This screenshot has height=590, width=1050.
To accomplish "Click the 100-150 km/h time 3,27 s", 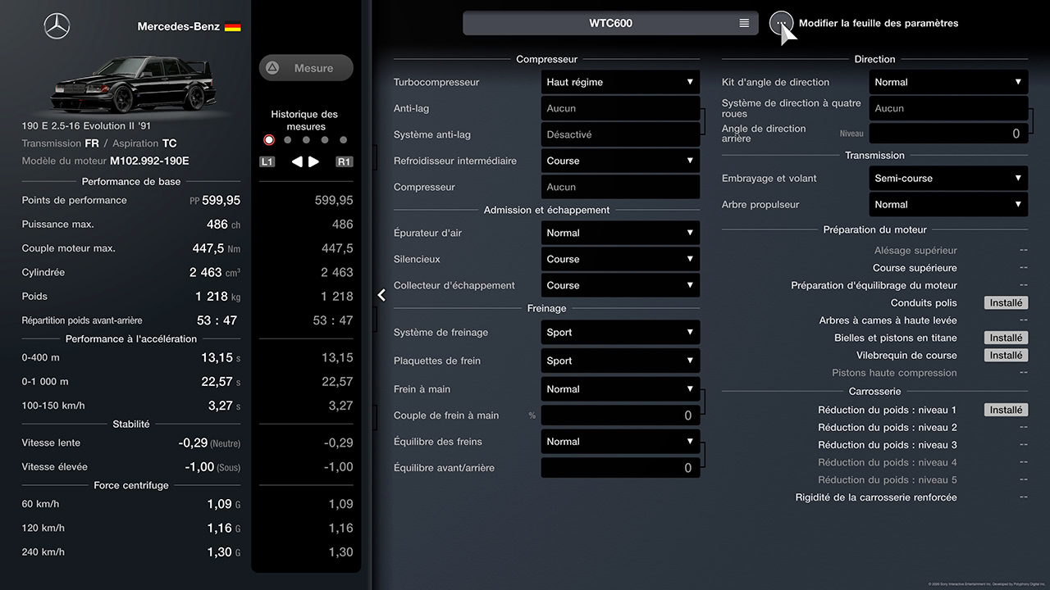I will [x=224, y=405].
